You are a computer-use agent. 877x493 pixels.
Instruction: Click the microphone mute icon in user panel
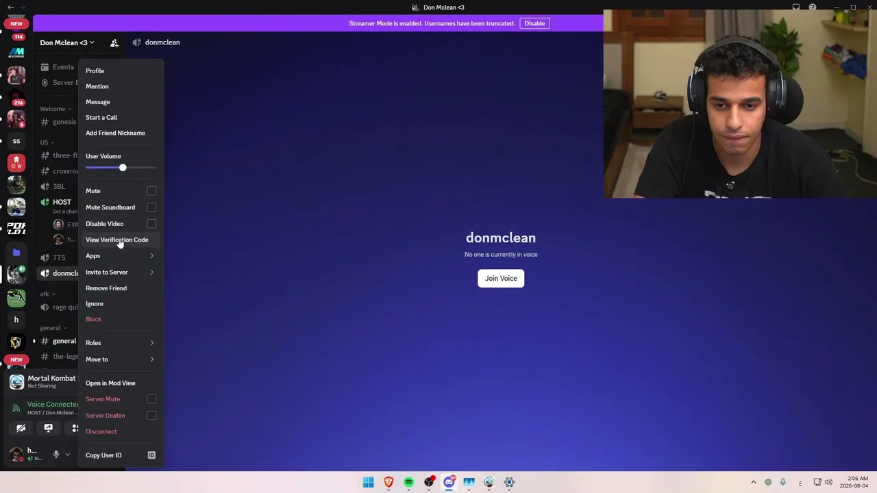pyautogui.click(x=56, y=454)
